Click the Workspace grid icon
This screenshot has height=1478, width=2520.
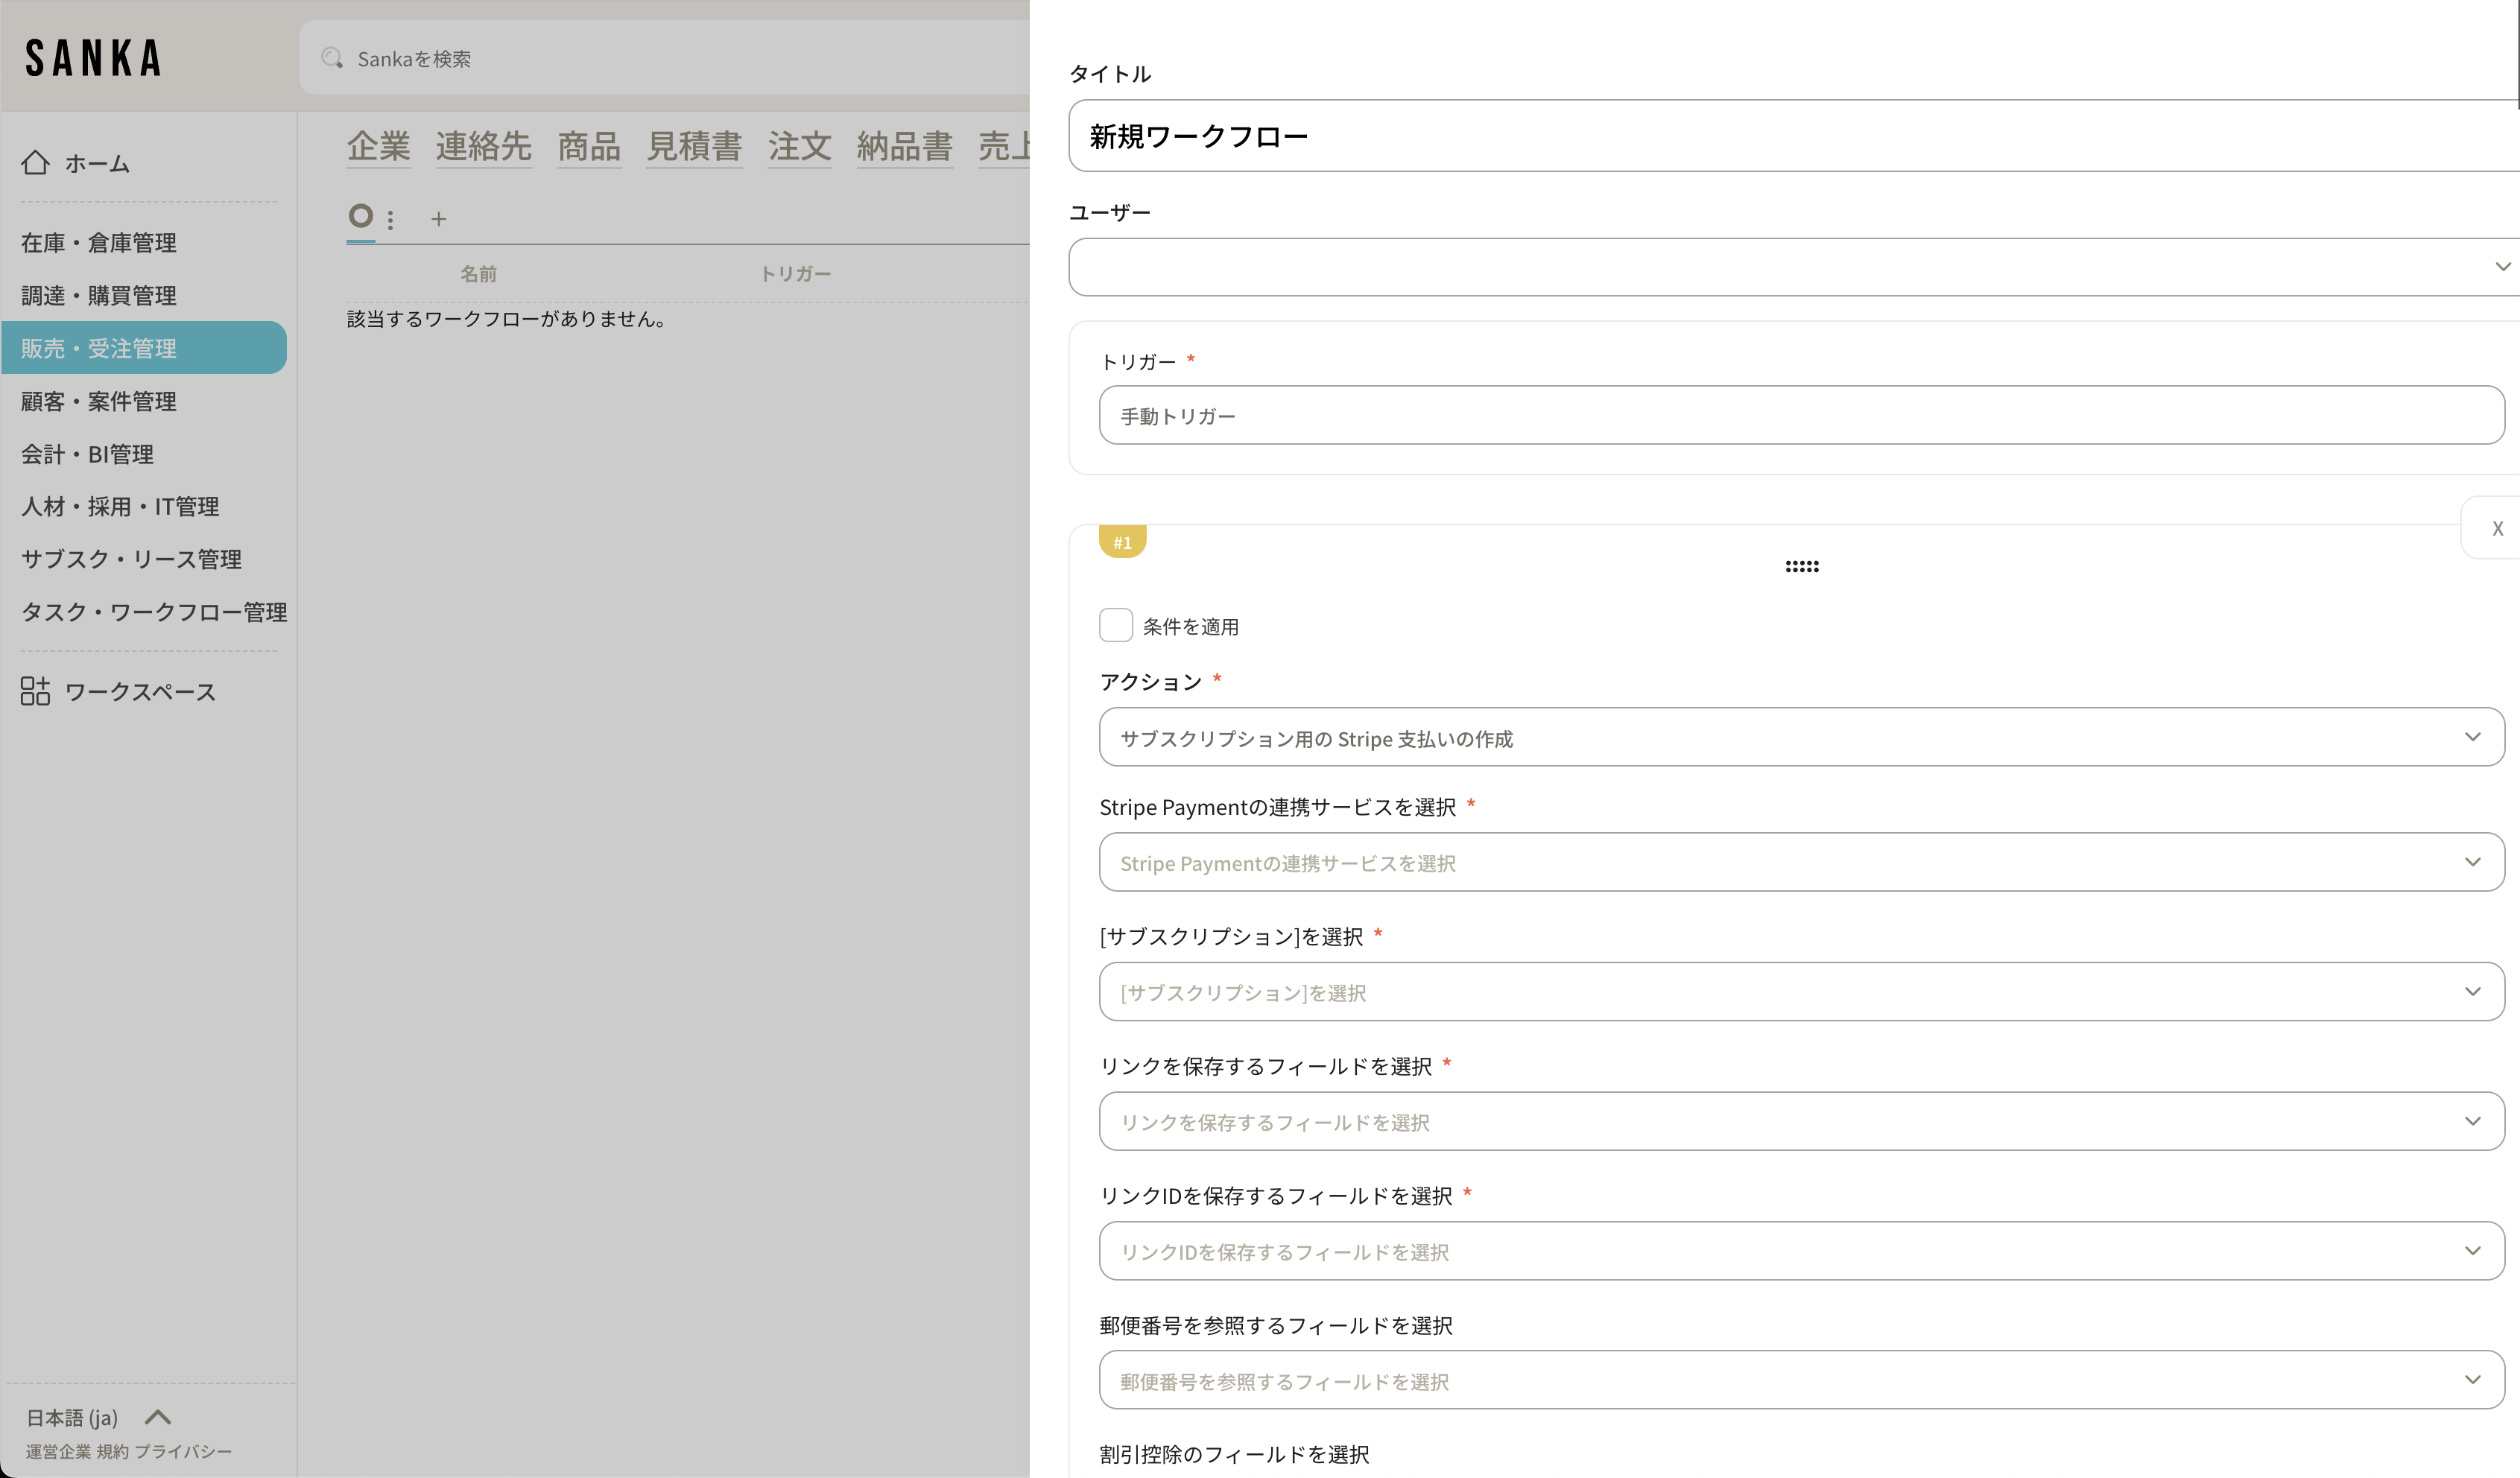[x=35, y=690]
